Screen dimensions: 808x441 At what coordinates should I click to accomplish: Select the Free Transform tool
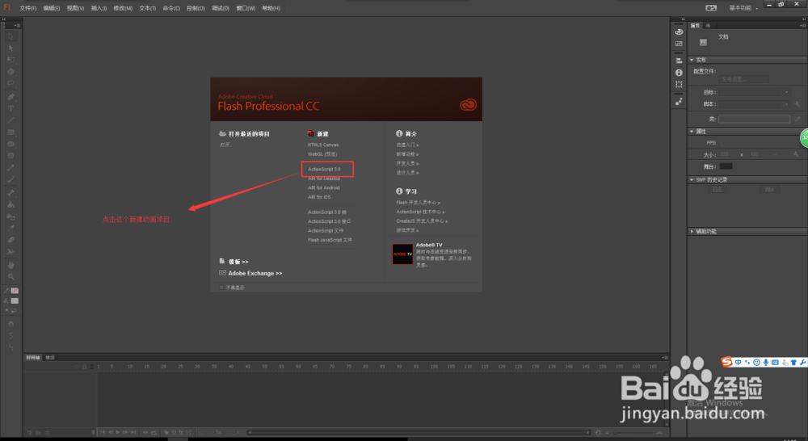[11, 60]
